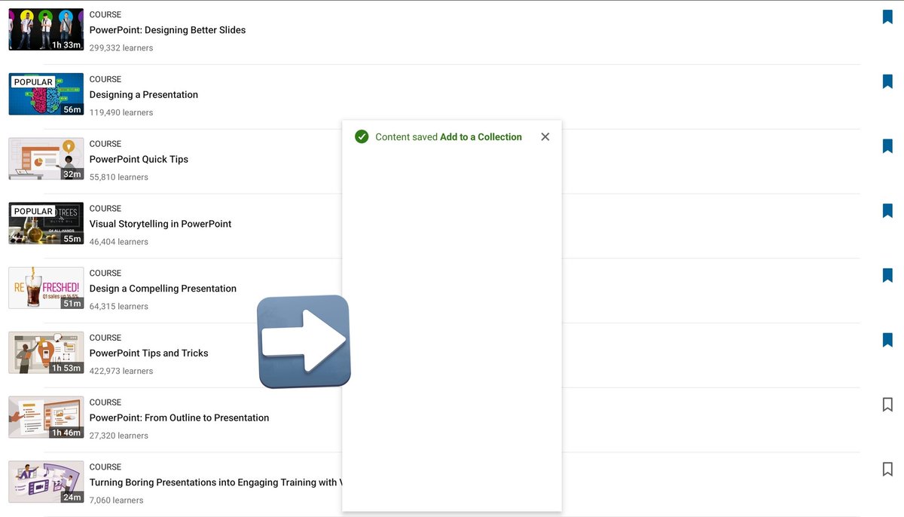Save Turning Boring Presentations course bookmark

pos(887,469)
